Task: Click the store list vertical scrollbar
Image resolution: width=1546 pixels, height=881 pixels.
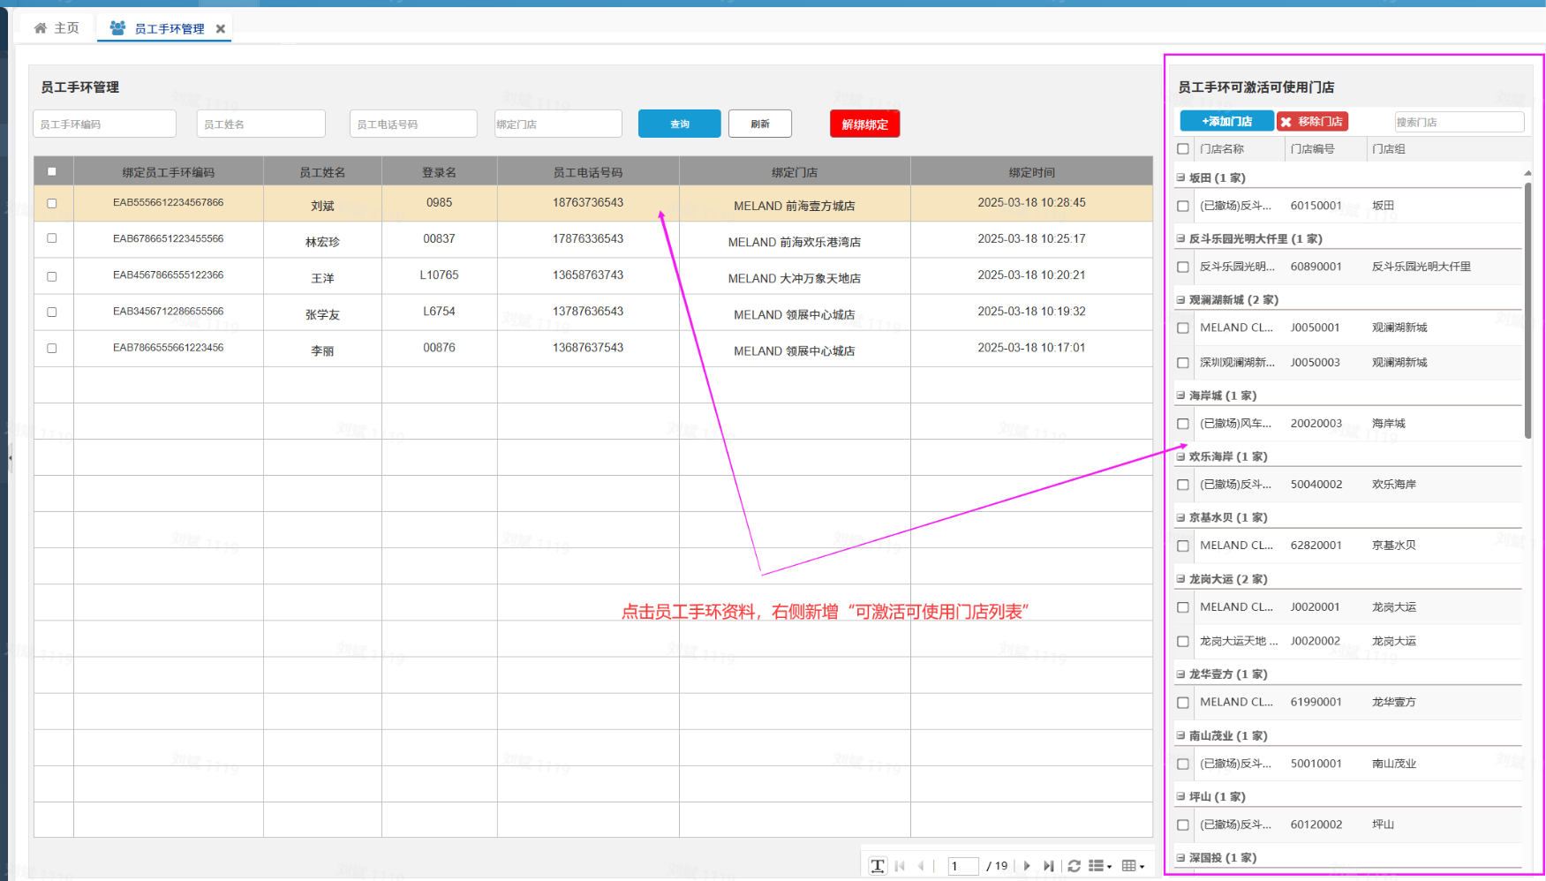Action: point(1527,309)
